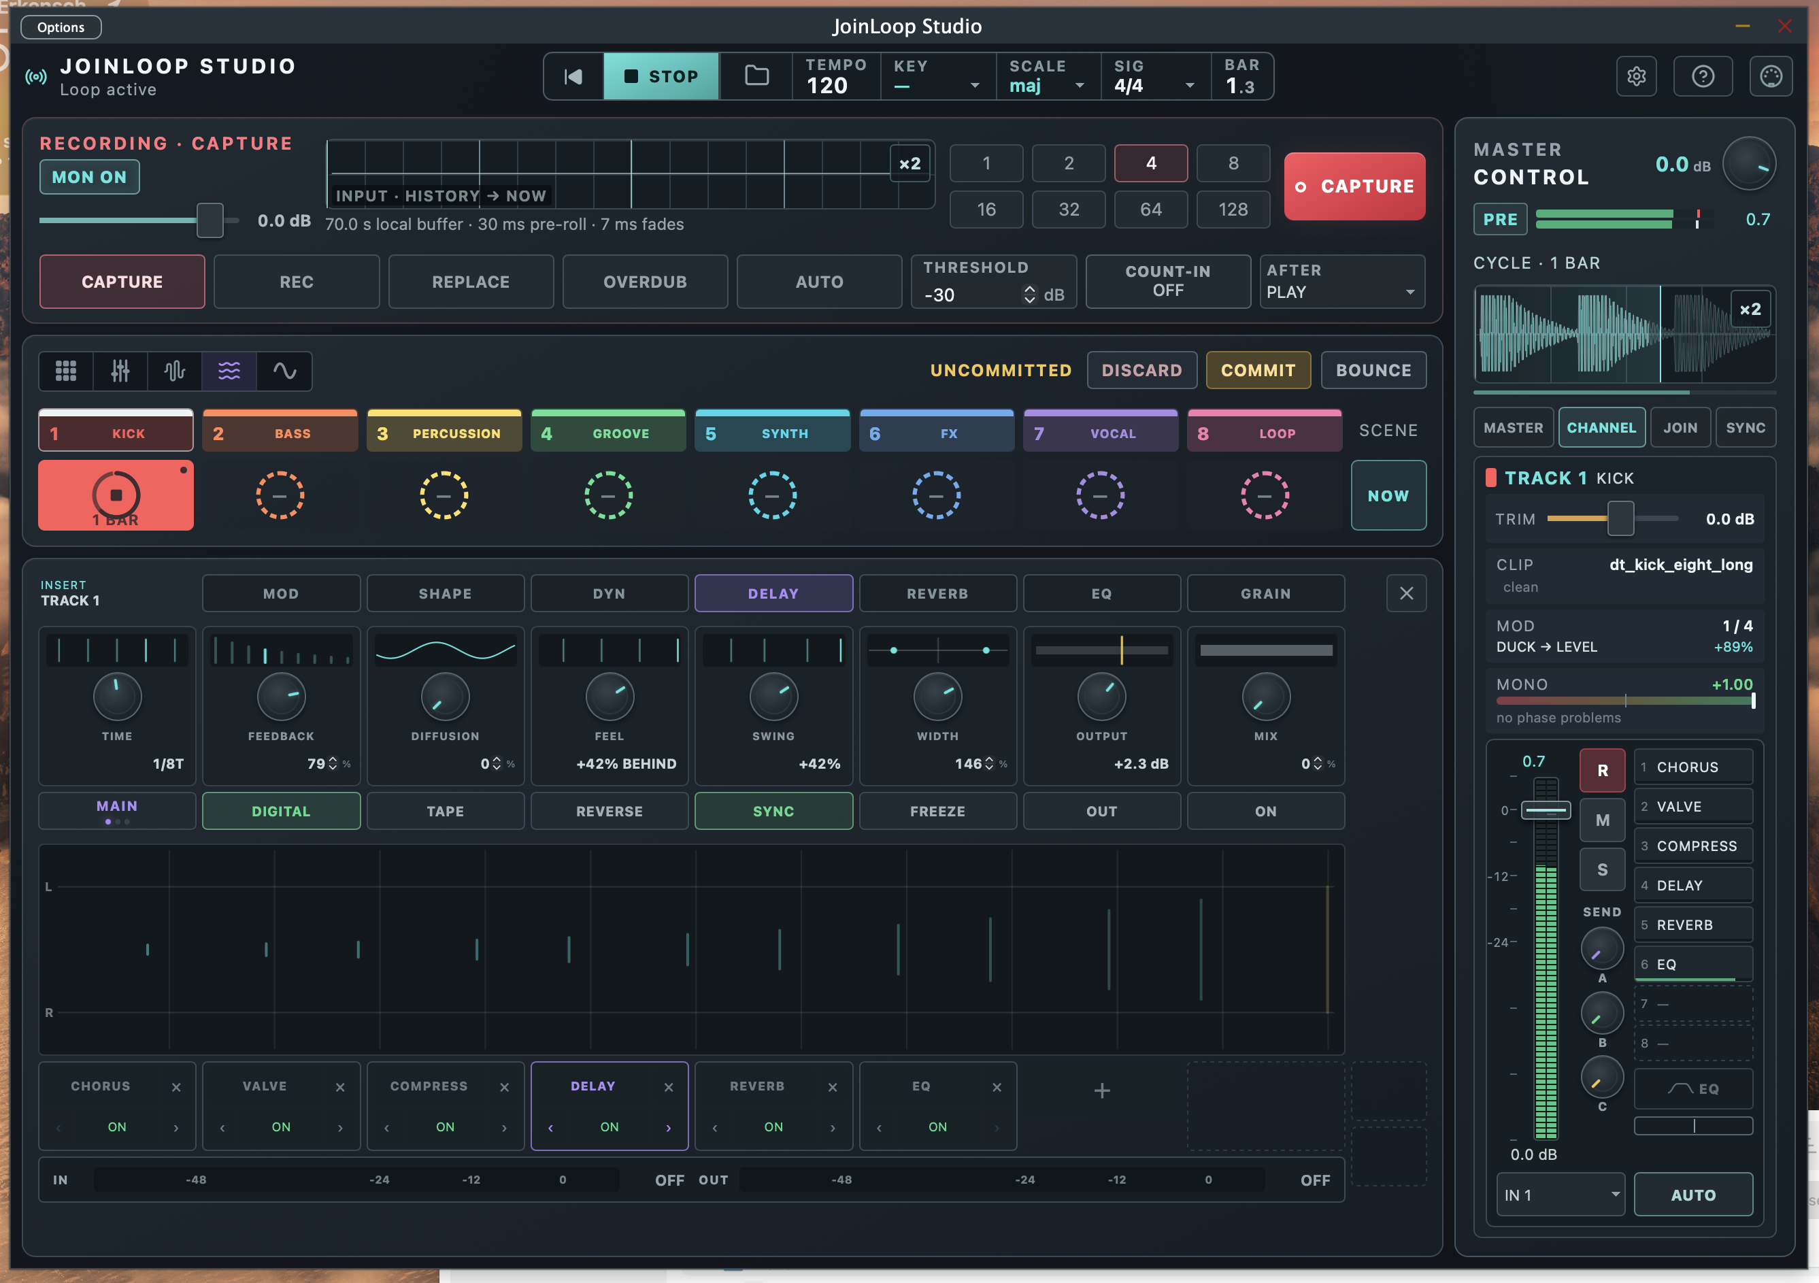Open the settings gear icon
Screen dimensions: 1819x1283
tap(1636, 76)
